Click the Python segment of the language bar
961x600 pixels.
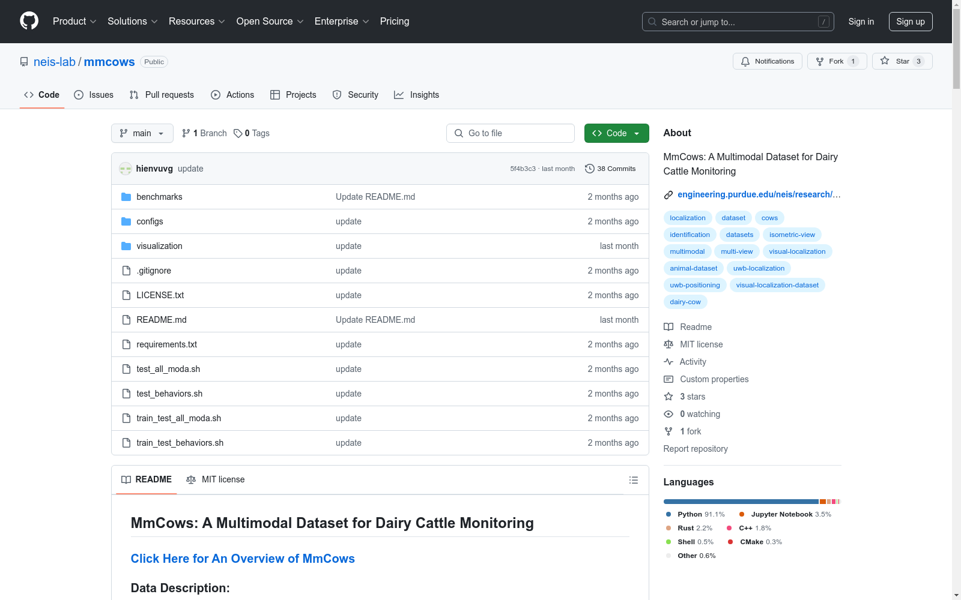click(x=741, y=502)
